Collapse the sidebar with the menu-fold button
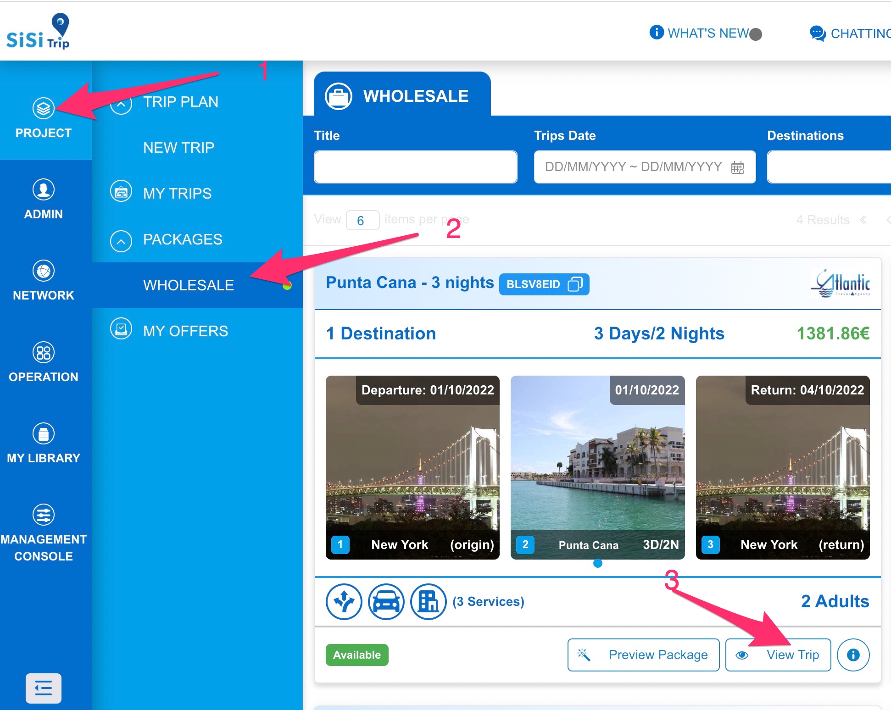 [x=44, y=688]
